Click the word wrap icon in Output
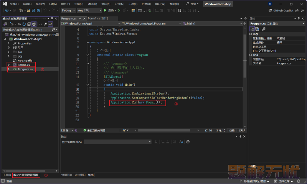Image resolution: width=307 pixels, height=184 pixels. [181, 142]
